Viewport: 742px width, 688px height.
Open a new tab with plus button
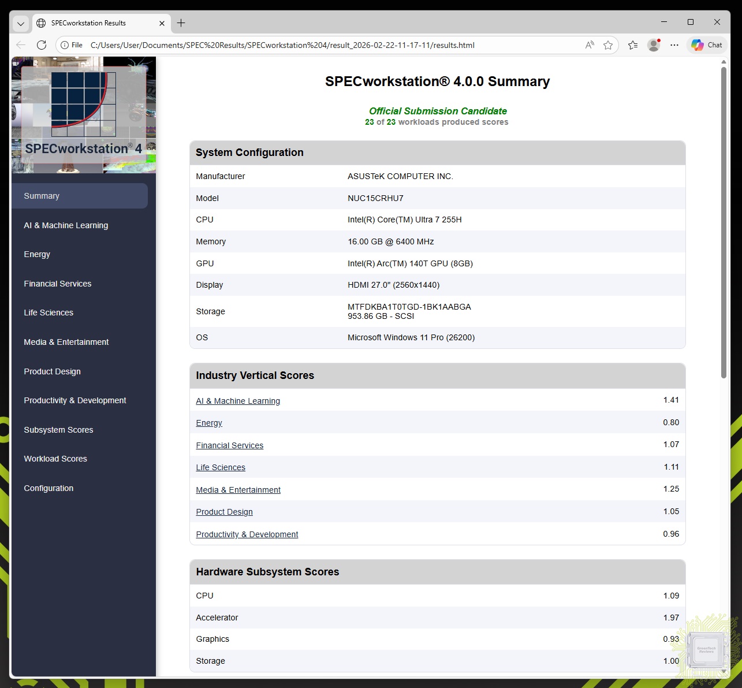coord(181,23)
